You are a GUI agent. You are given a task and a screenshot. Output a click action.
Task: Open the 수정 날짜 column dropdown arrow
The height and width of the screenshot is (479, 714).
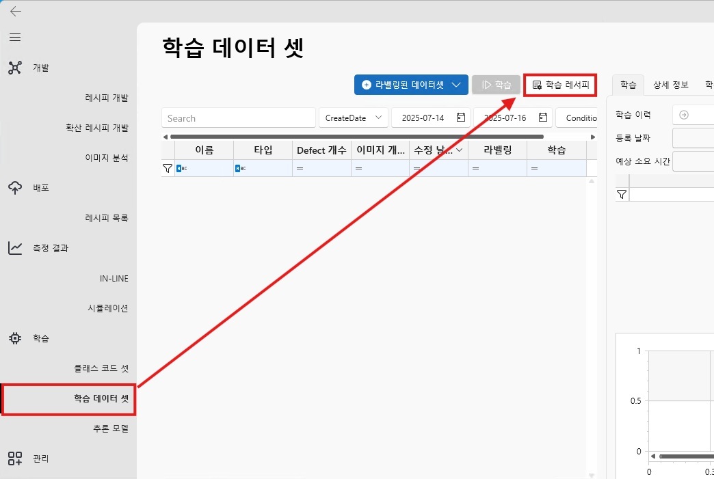click(x=459, y=150)
